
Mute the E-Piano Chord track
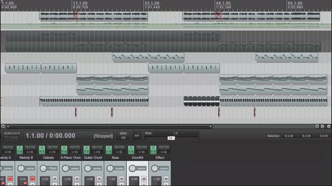pos(77,179)
